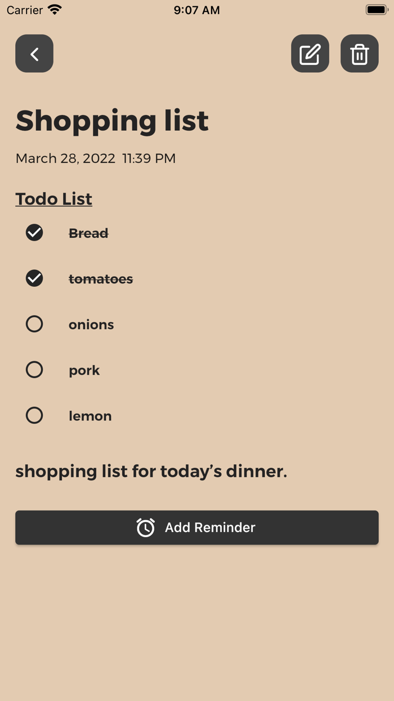Screen dimensions: 394x701
Task: Tap the Todo List heading
Action: [x=53, y=199]
